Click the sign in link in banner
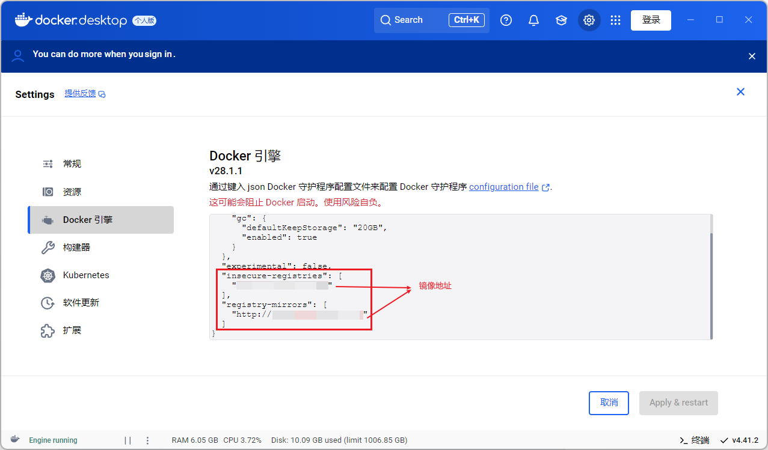The image size is (768, 450). (x=159, y=54)
